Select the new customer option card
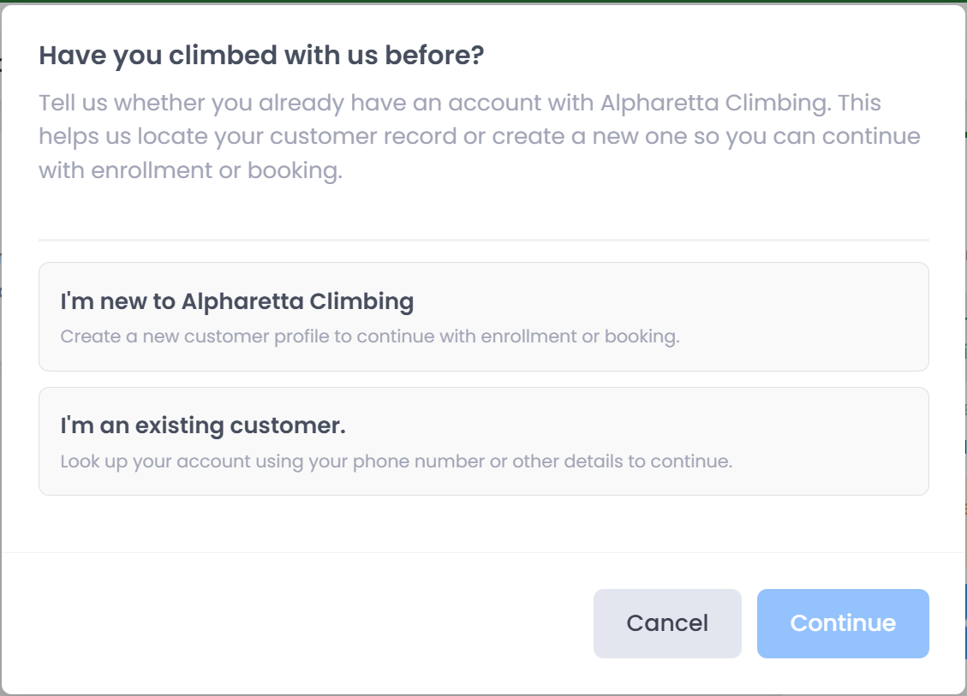This screenshot has height=696, width=967. (x=483, y=317)
